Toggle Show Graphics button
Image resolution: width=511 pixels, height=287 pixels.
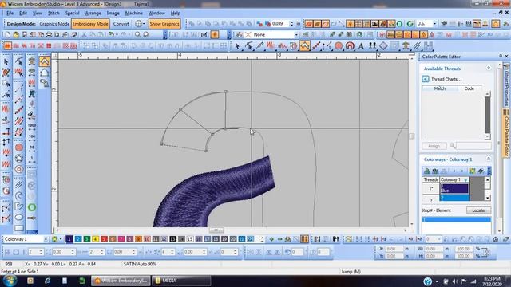tap(164, 24)
